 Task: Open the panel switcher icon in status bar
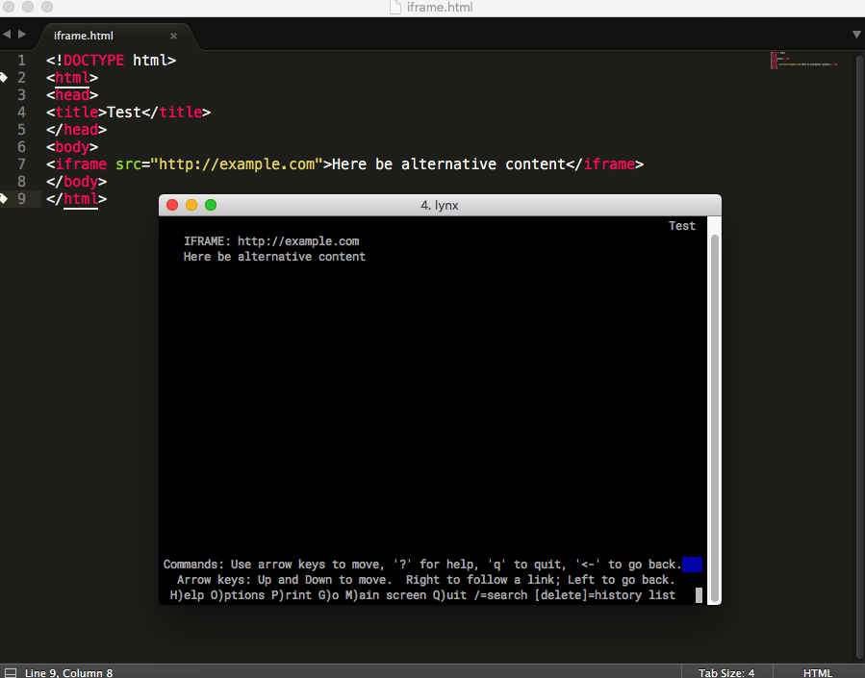10,672
